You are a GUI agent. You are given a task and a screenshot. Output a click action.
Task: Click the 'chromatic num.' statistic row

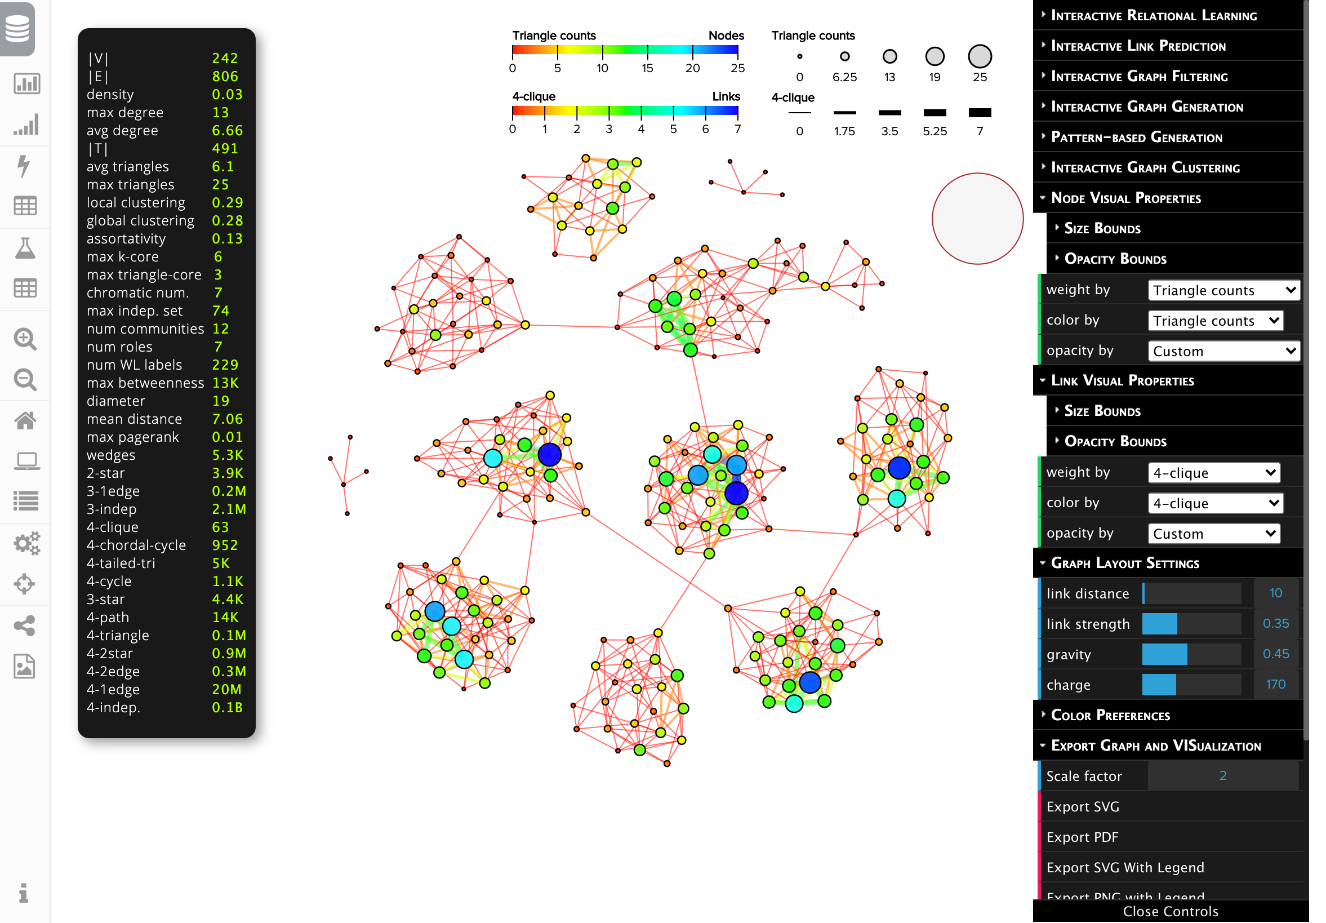pos(166,292)
